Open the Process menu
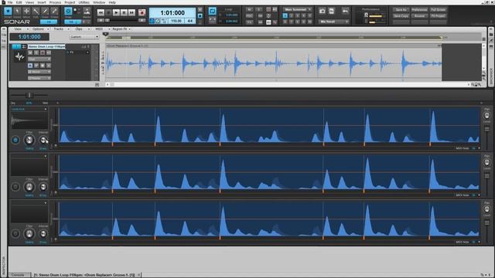Viewport: 495px width, 278px height. 55,2
